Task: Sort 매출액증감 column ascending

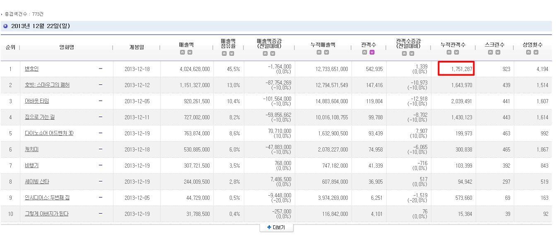Action: [x=265, y=54]
